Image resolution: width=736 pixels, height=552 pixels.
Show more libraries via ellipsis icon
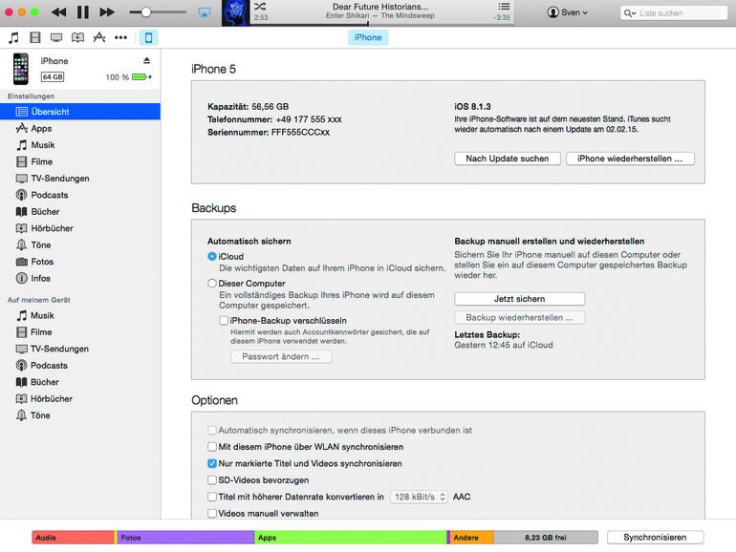coord(121,37)
